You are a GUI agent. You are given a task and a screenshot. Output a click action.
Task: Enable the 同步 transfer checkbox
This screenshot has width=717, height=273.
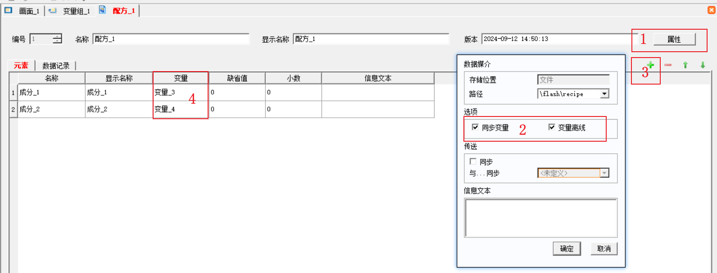[x=473, y=161]
